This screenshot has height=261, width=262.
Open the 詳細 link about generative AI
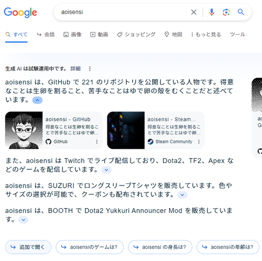pyautogui.click(x=75, y=69)
